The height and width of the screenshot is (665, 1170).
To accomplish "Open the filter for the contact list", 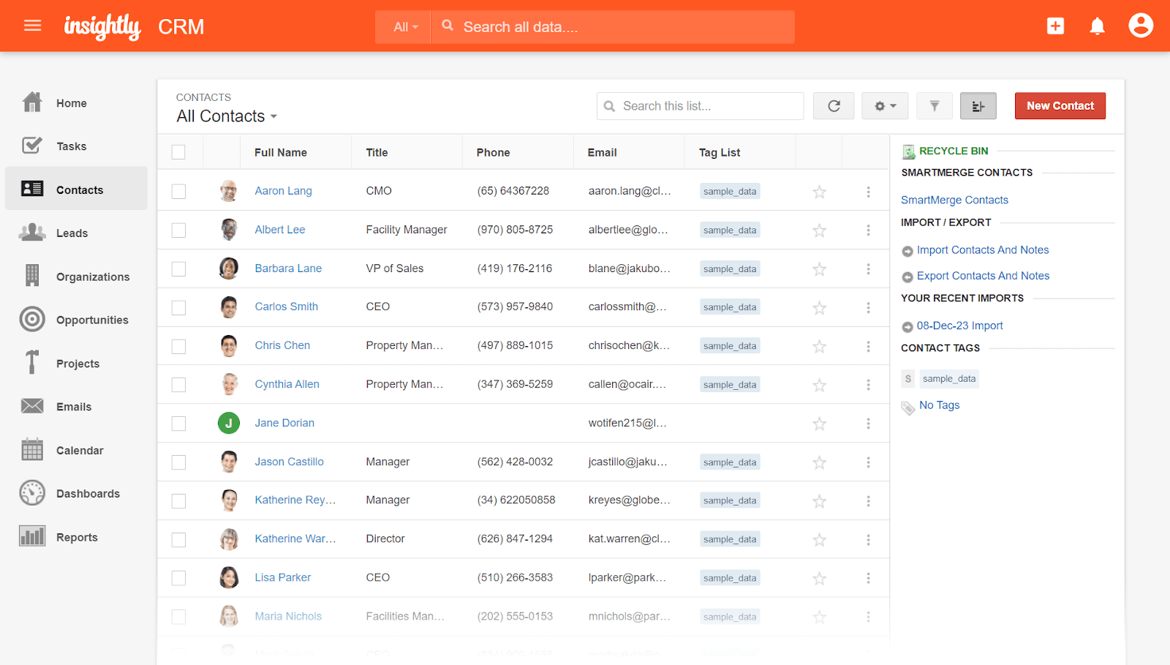I will (x=934, y=105).
